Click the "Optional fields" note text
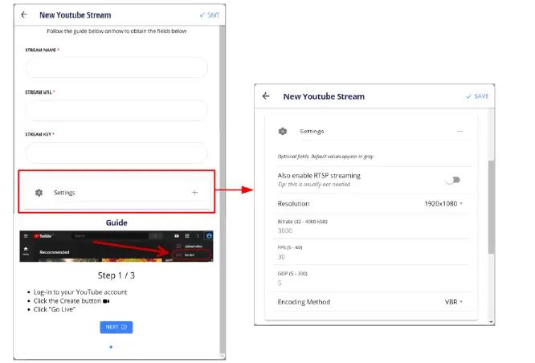 325,157
